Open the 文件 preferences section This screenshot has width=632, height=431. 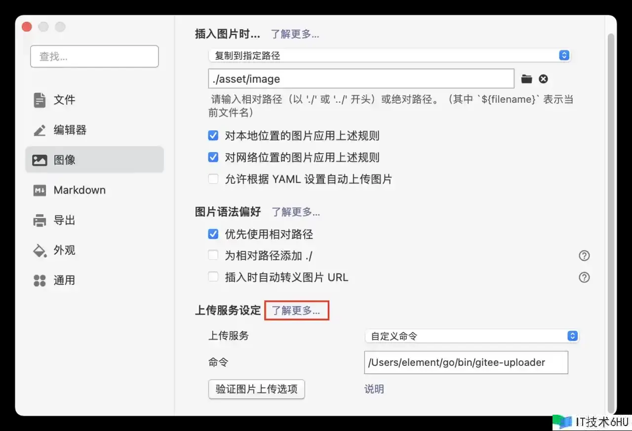(x=94, y=100)
